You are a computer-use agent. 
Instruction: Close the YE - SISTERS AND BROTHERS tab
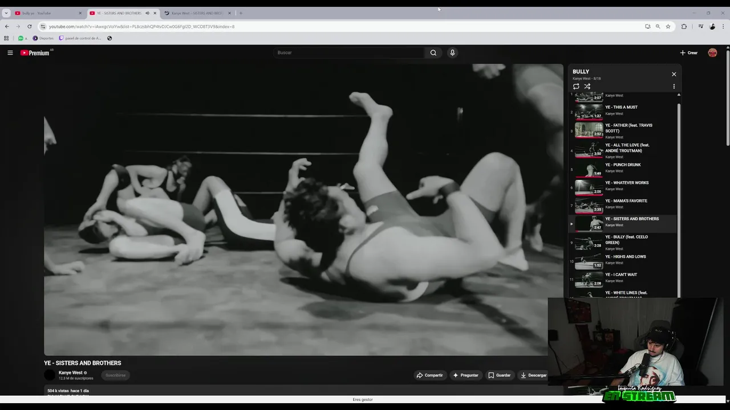(155, 13)
